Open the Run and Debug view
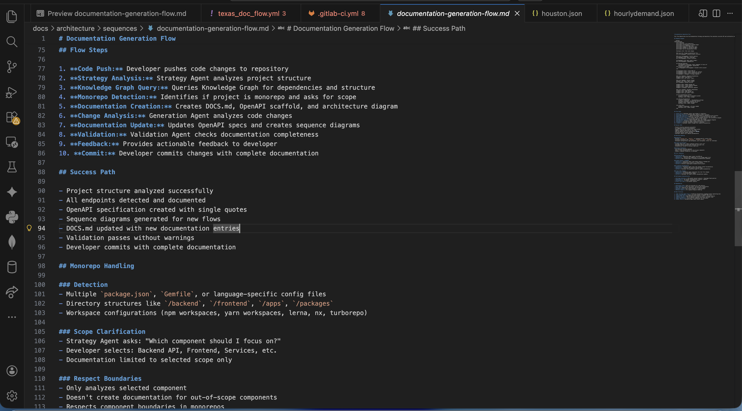The width and height of the screenshot is (742, 411). coord(12,92)
